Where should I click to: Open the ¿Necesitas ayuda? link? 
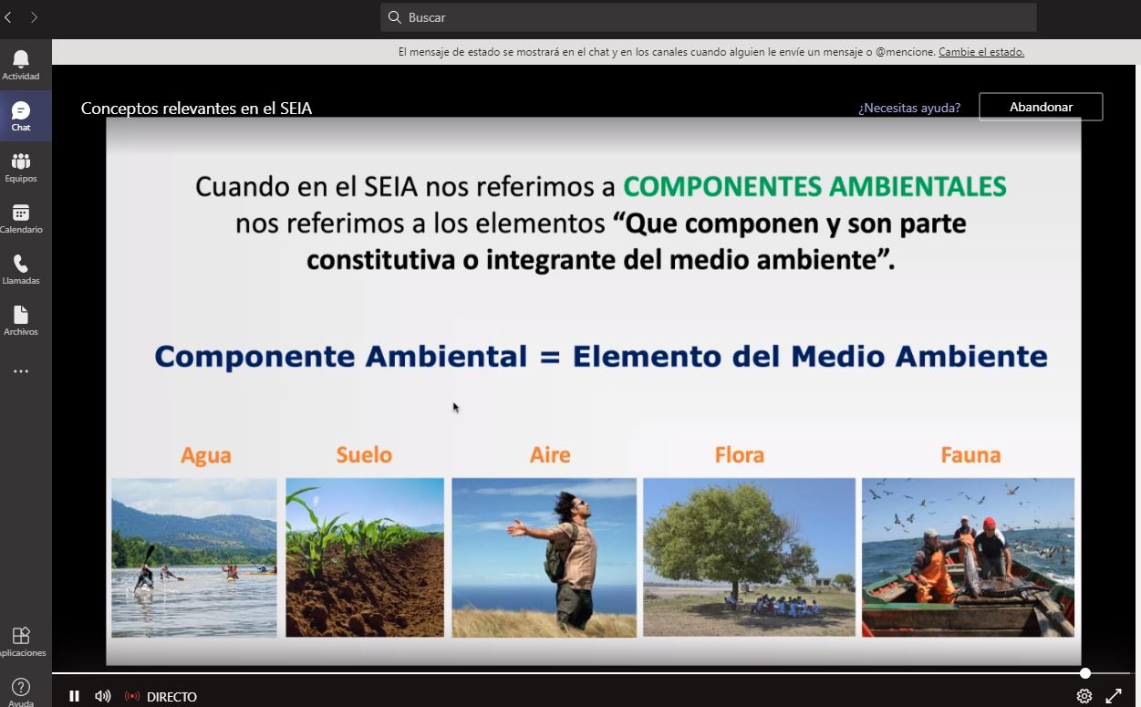(908, 108)
